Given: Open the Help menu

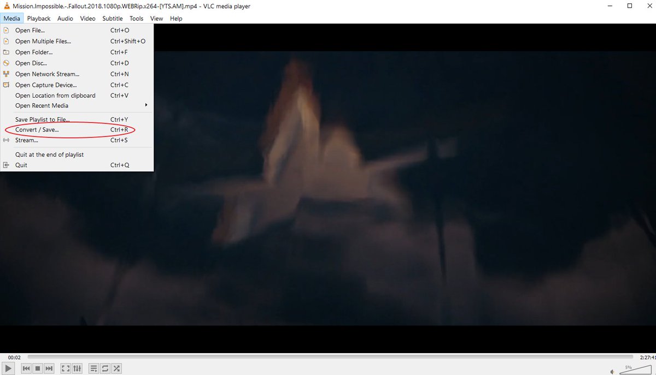Looking at the screenshot, I should tap(176, 18).
